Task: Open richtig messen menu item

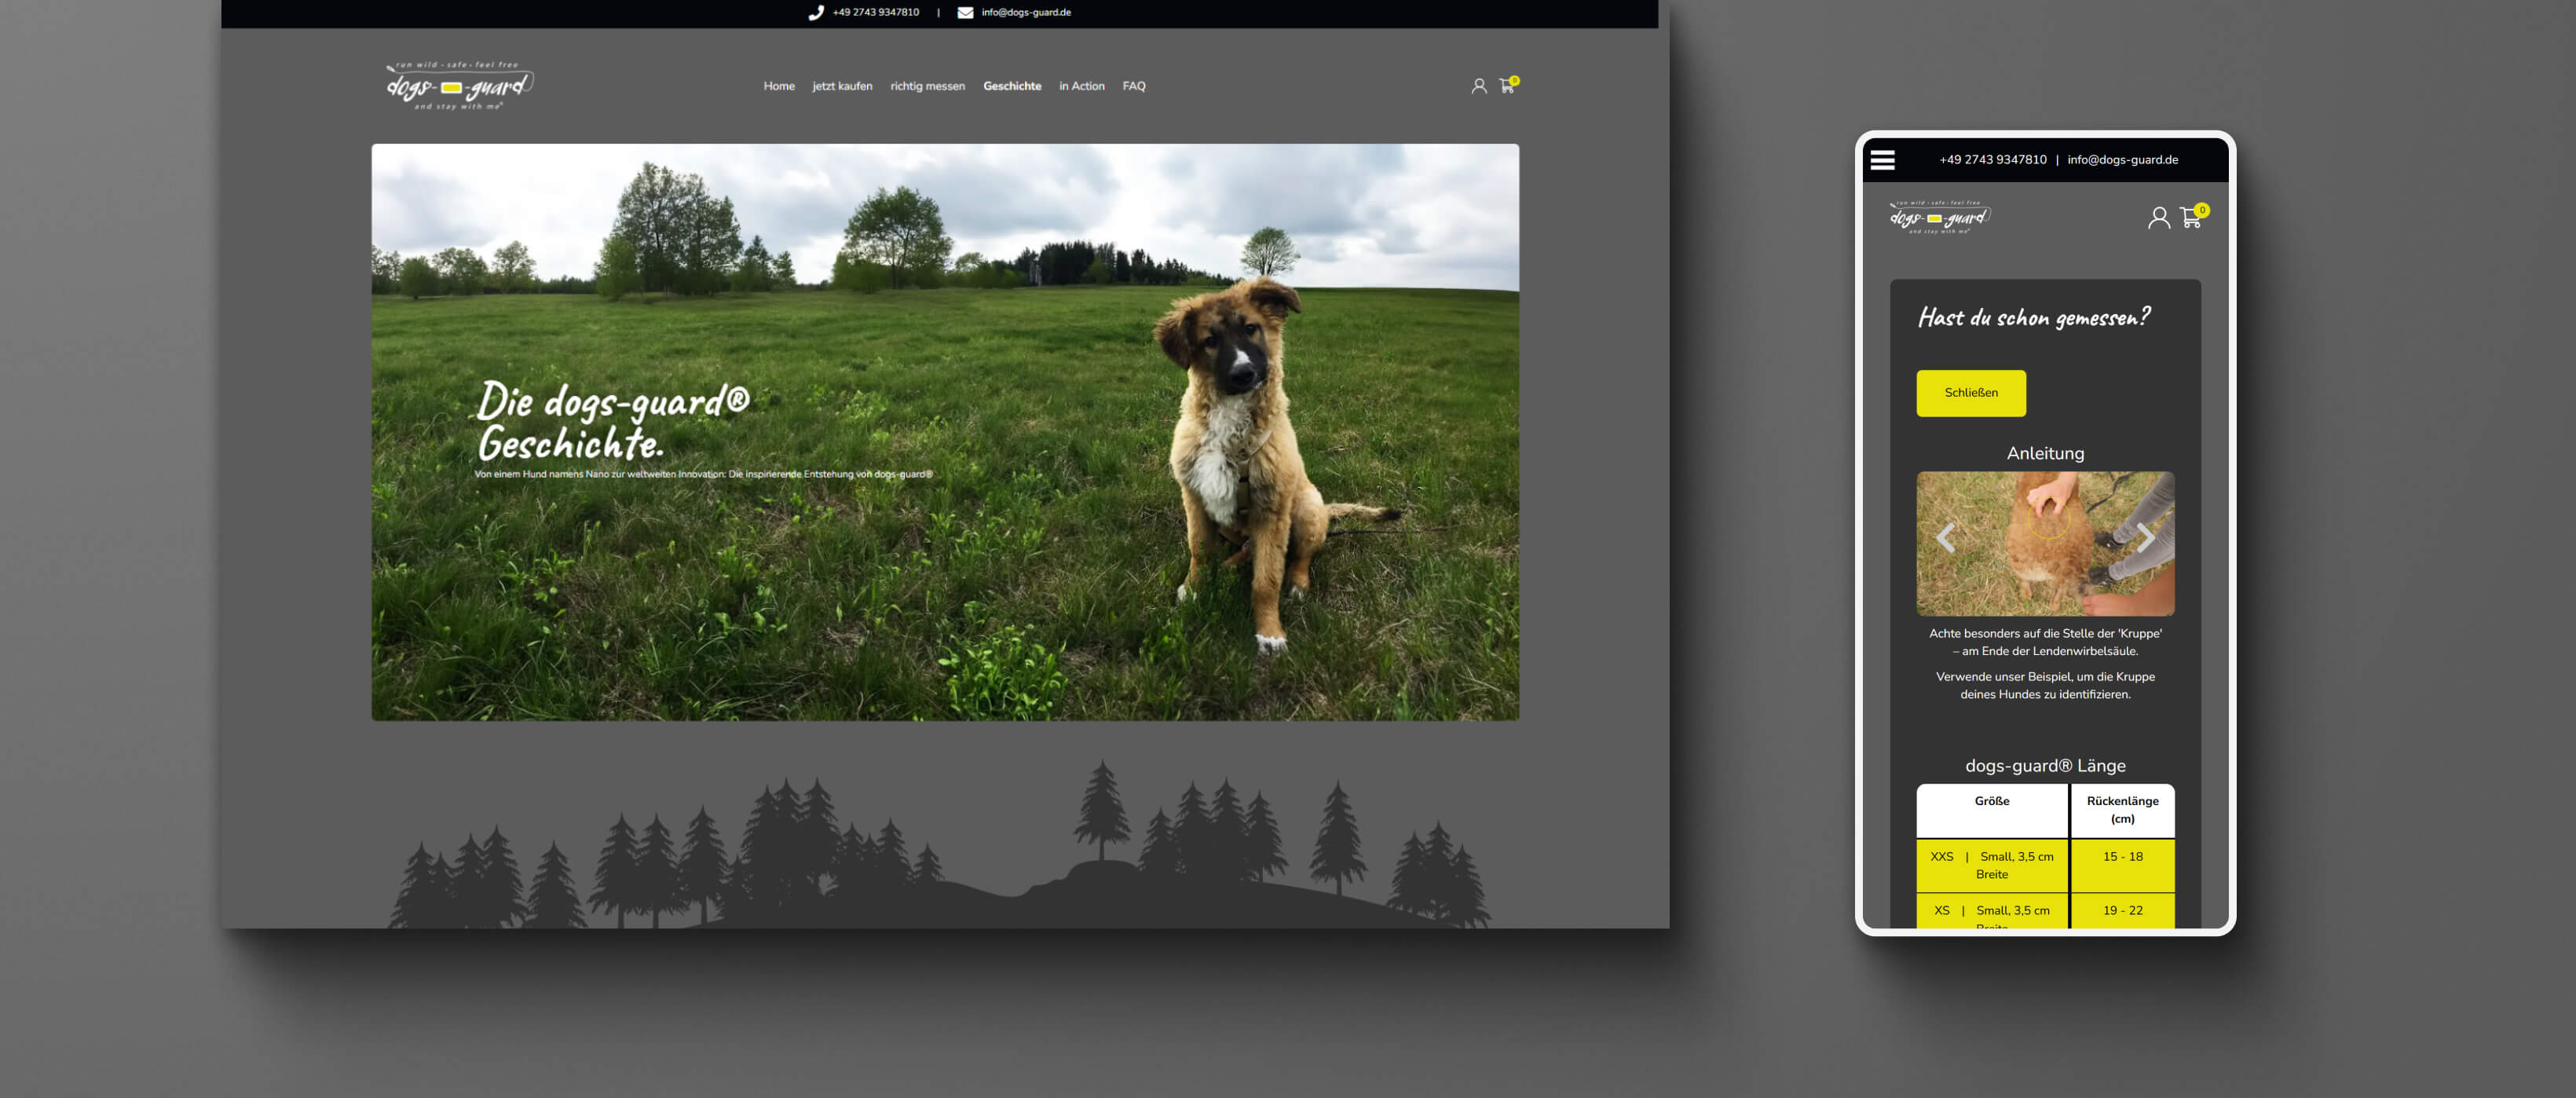Action: [927, 86]
